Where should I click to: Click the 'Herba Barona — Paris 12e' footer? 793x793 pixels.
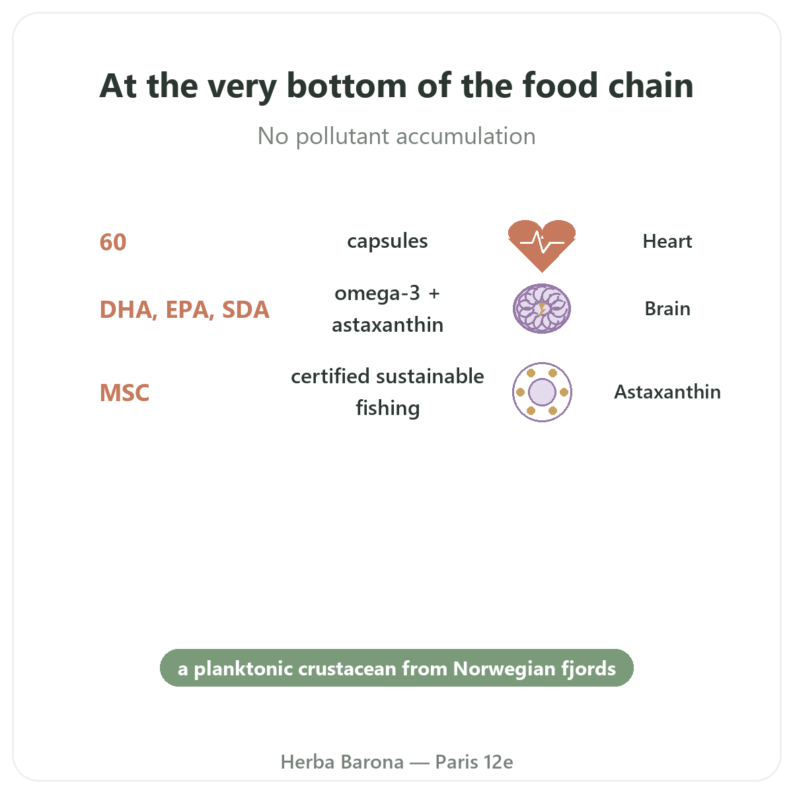397,762
